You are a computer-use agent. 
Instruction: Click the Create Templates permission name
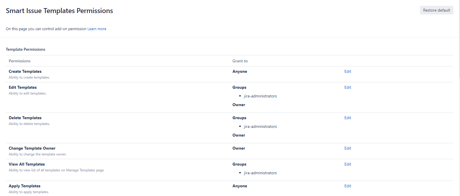click(x=25, y=71)
